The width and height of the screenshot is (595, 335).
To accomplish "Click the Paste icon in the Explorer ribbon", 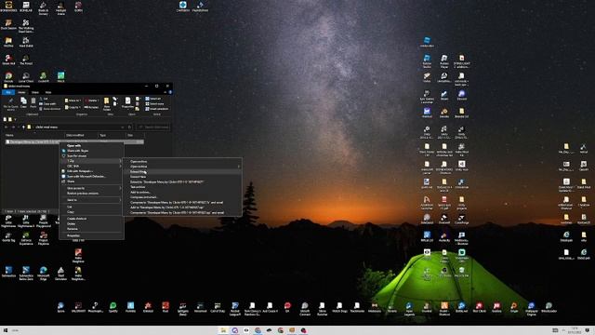I will (x=33, y=102).
